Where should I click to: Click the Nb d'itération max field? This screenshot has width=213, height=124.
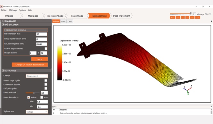(42, 34)
